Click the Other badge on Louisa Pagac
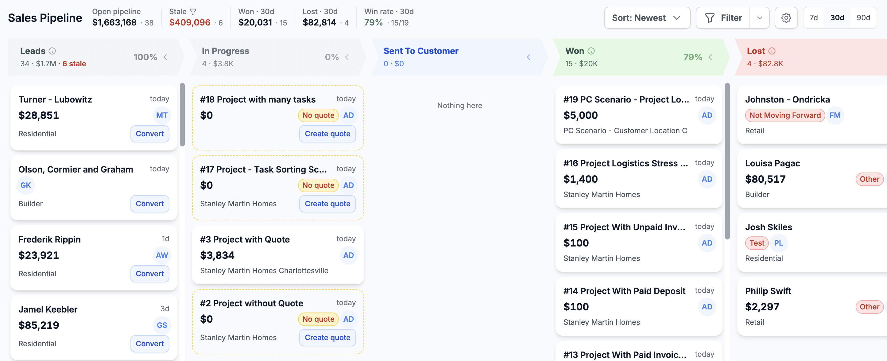The width and height of the screenshot is (887, 361). pos(869,179)
